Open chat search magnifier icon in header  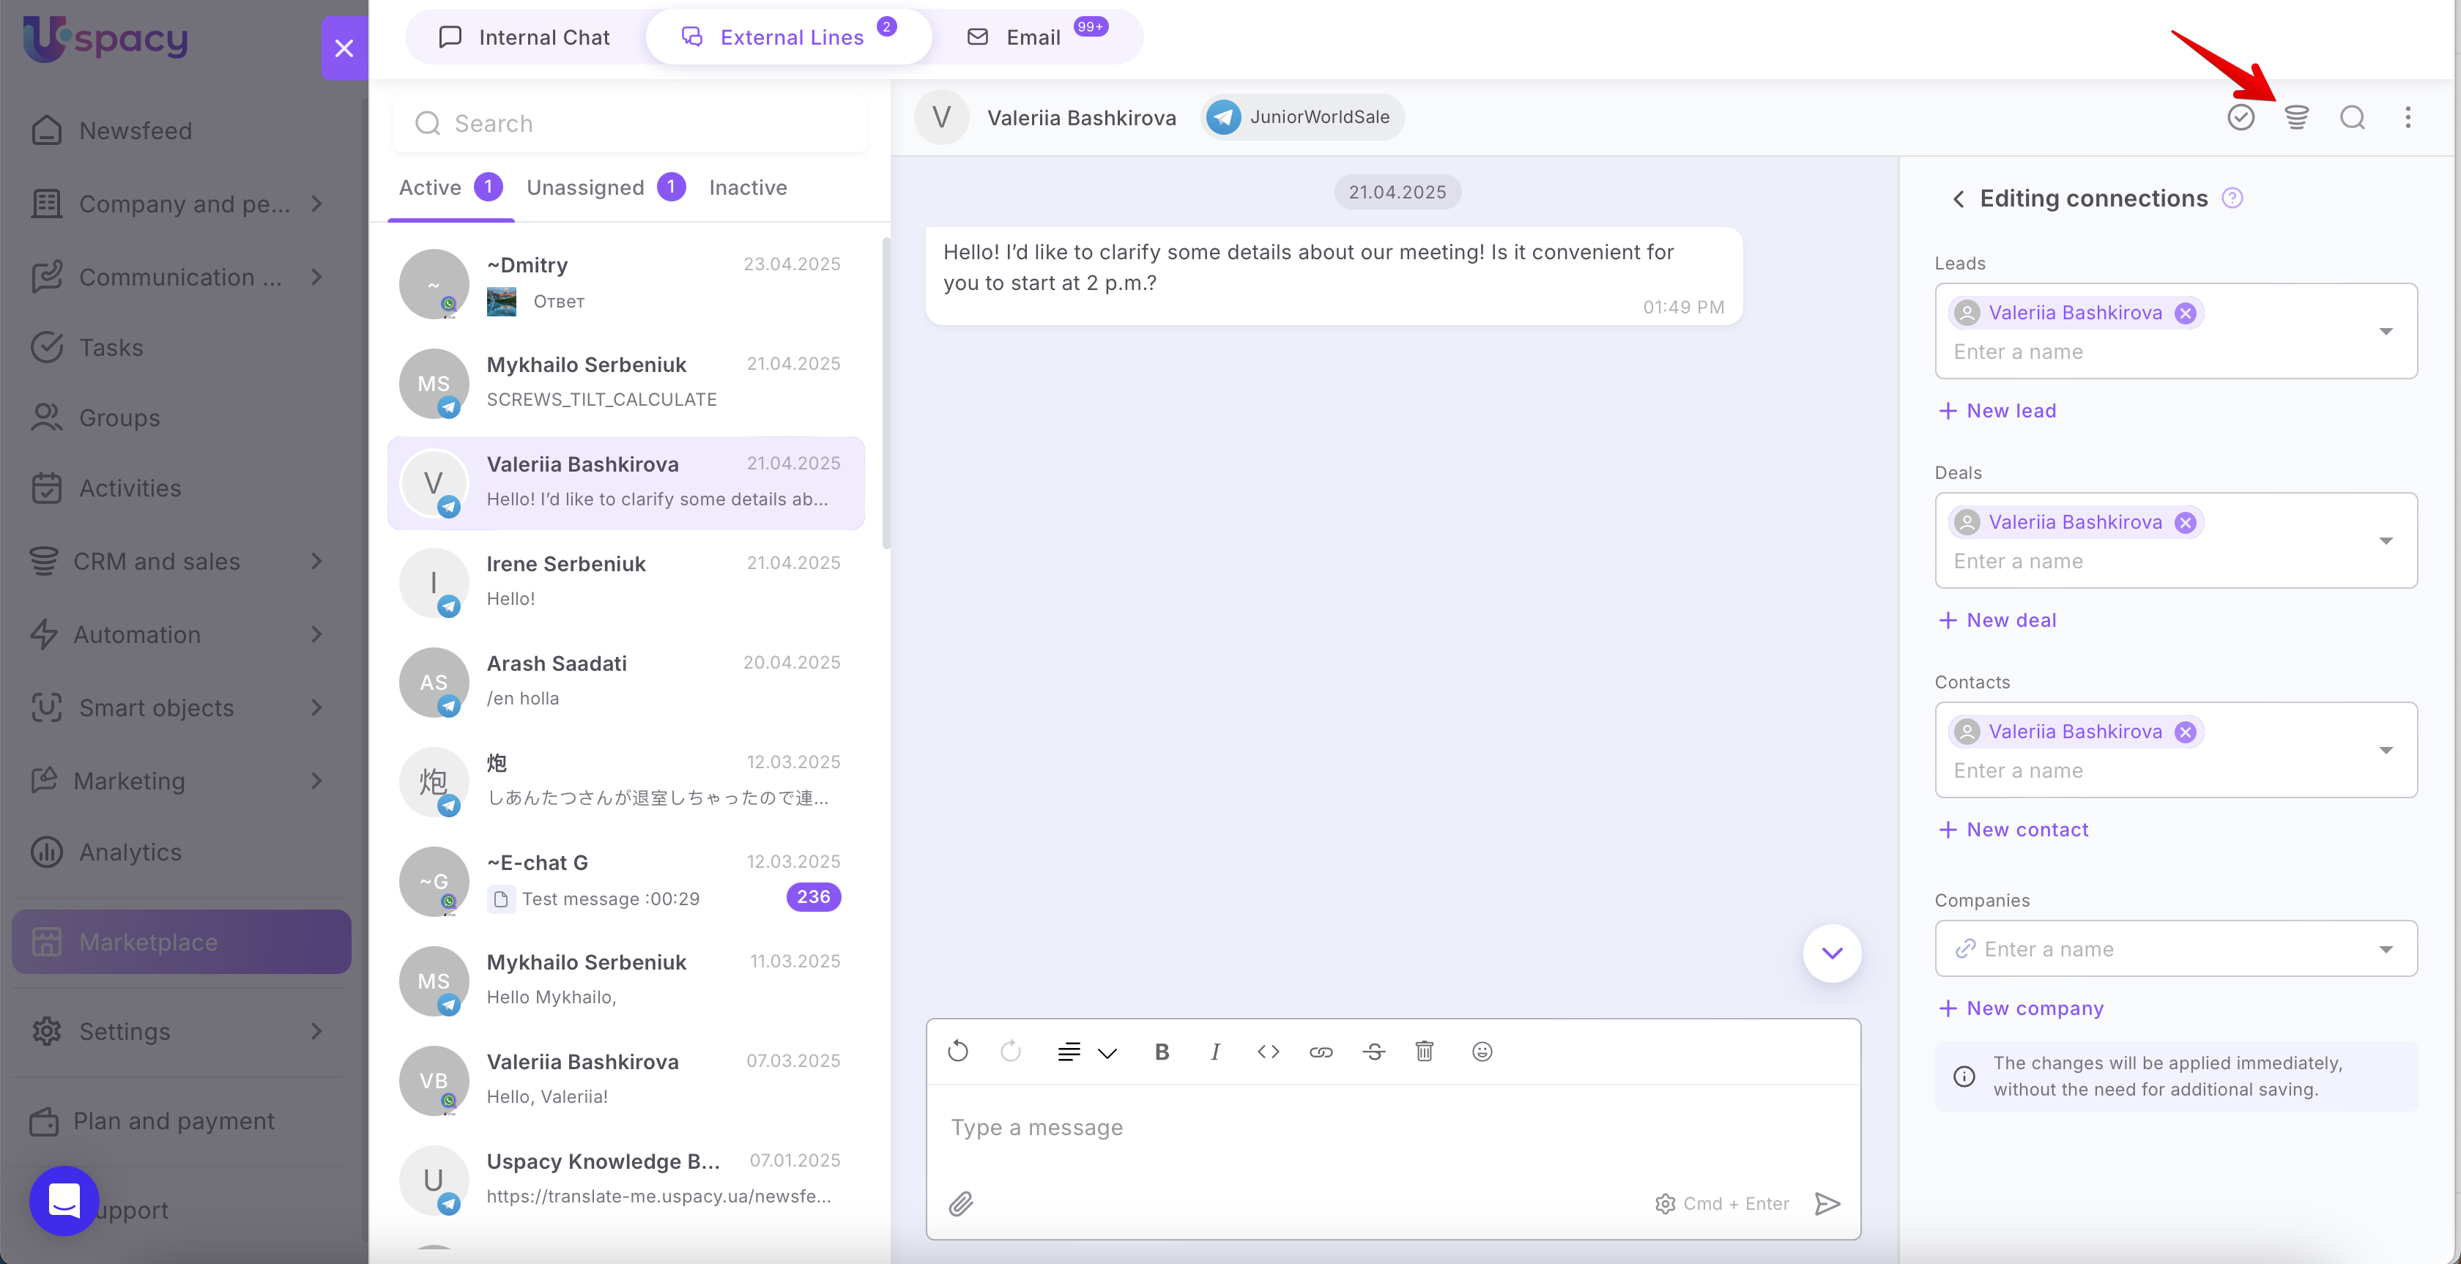pyautogui.click(x=2352, y=117)
